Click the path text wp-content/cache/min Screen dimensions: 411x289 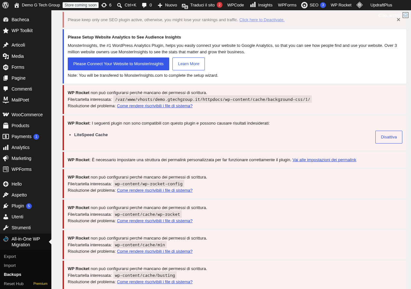[x=140, y=245]
